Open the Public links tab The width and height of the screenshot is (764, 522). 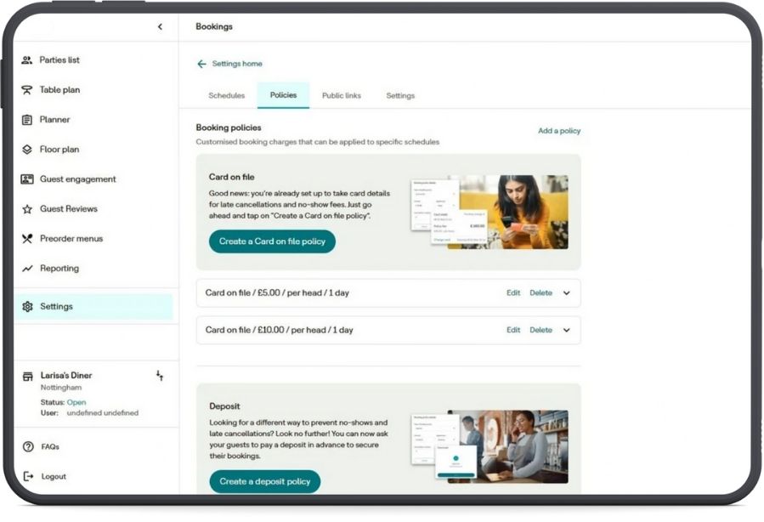(342, 95)
